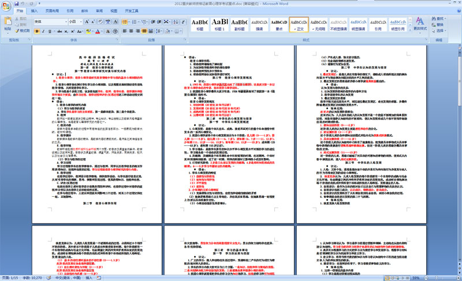Screen dimensions: 462x281
Task: Open the font name dropdown (宋体)
Action: click(66, 22)
